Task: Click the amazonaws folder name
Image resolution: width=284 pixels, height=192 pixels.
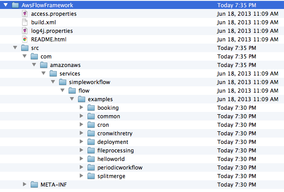Action: [65, 65]
